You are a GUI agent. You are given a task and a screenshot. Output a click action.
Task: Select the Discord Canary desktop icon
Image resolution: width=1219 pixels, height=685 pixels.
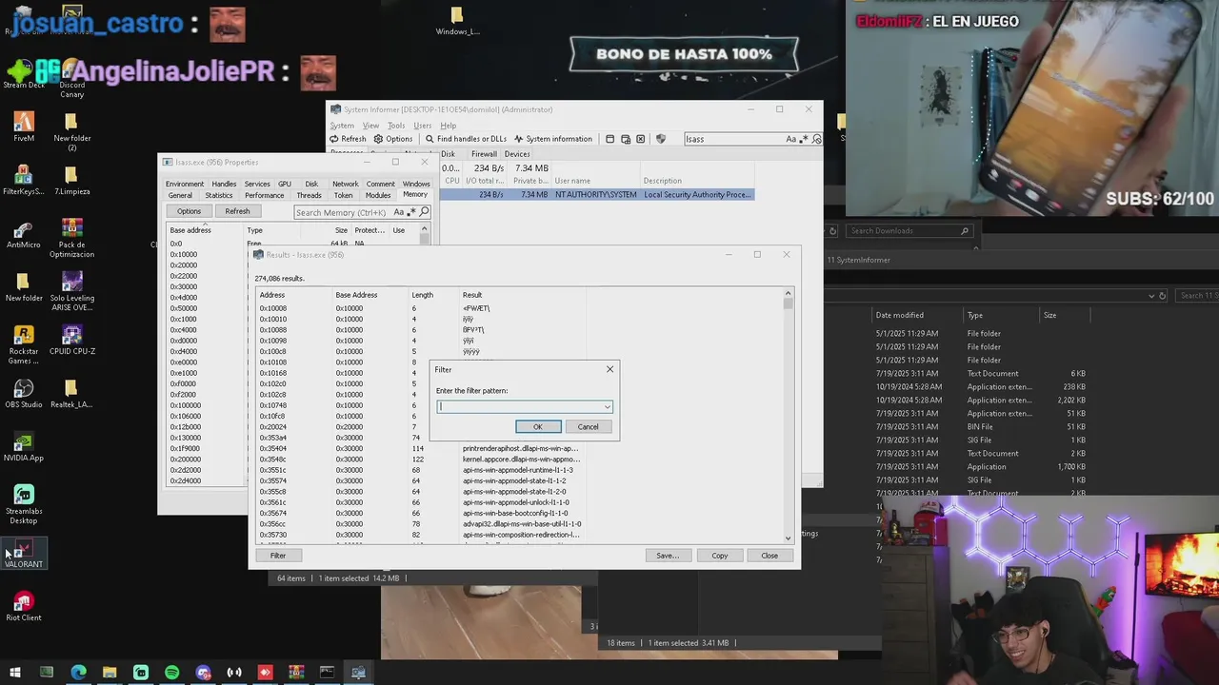pyautogui.click(x=71, y=78)
